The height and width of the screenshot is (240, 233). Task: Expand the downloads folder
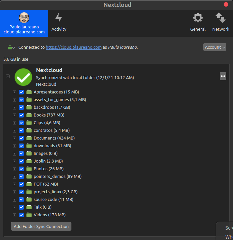15,146
